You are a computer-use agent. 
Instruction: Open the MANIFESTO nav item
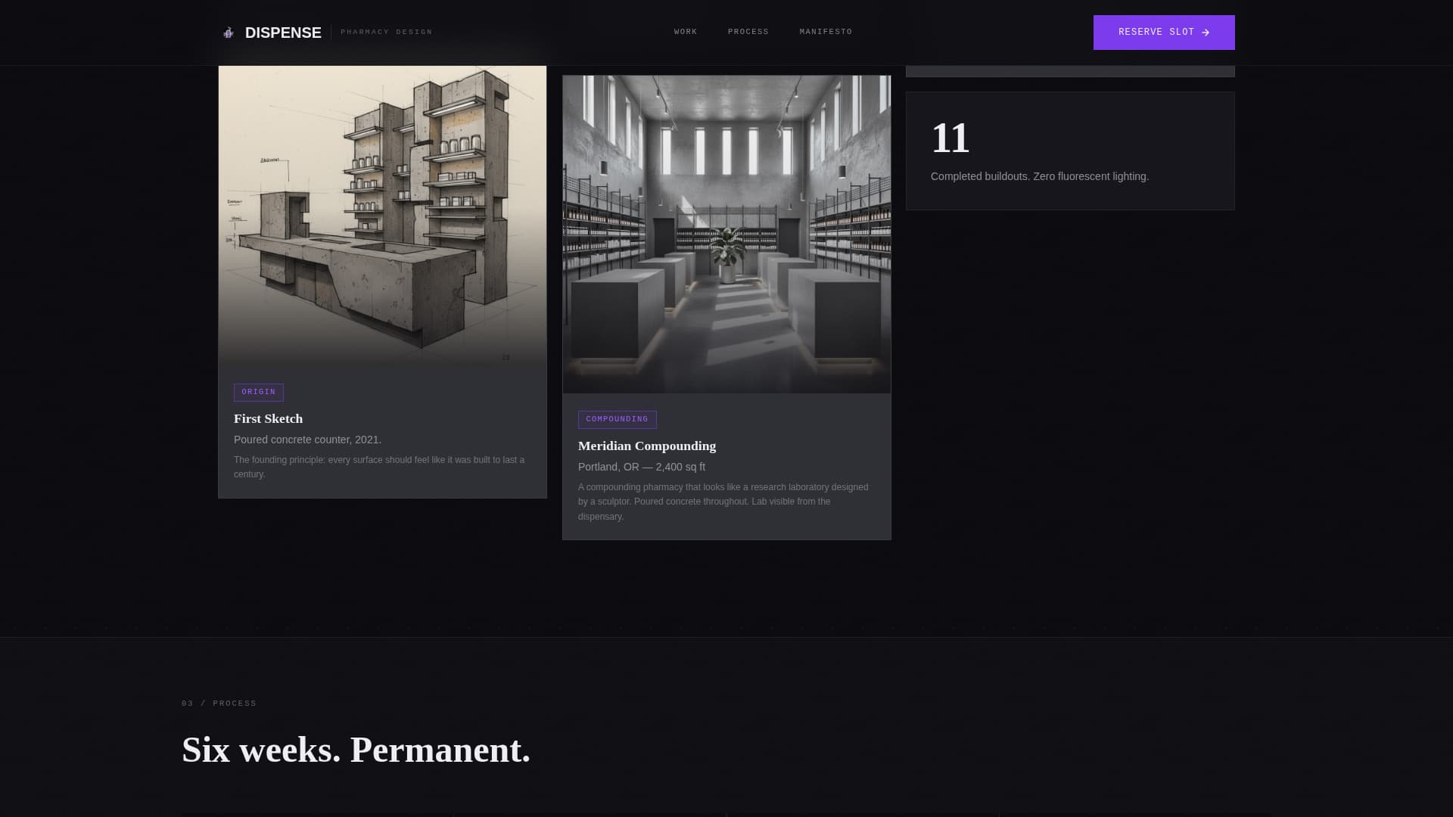(826, 32)
